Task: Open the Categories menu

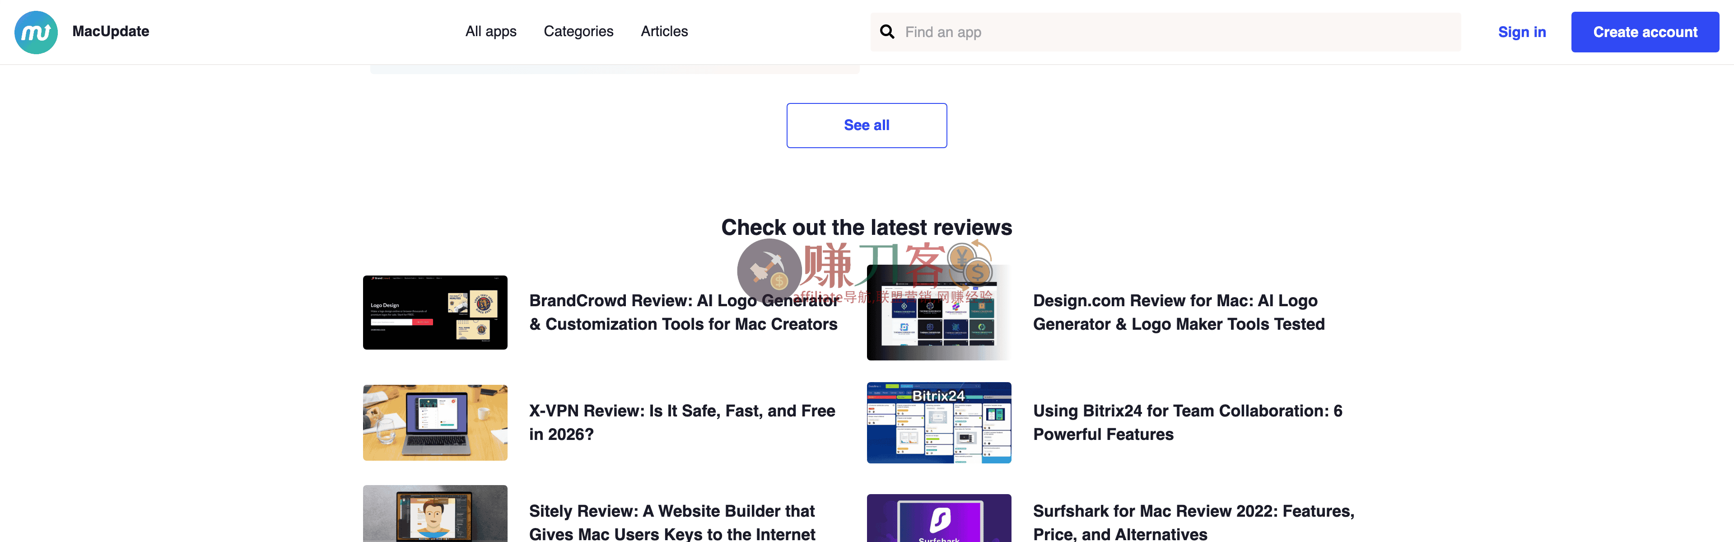Action: click(x=578, y=32)
